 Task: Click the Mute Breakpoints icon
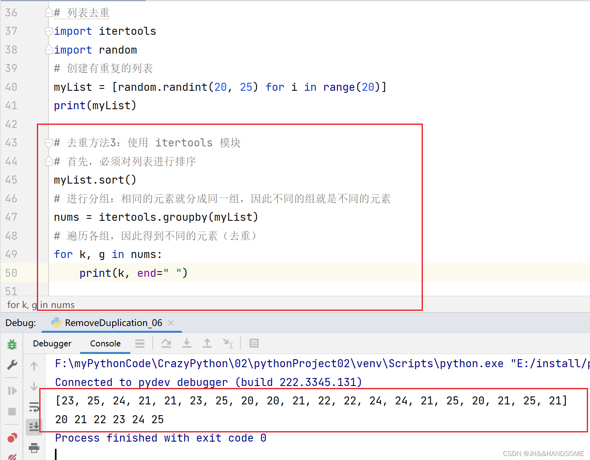(12, 456)
